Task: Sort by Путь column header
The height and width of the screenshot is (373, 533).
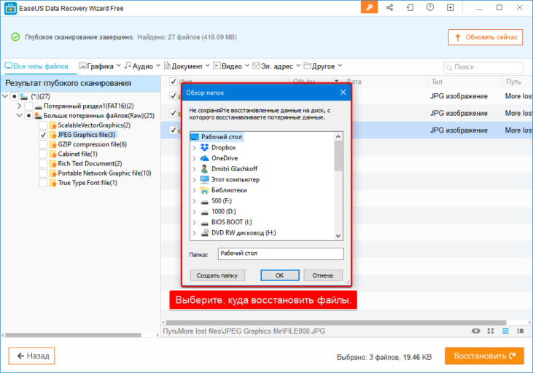Action: [513, 82]
